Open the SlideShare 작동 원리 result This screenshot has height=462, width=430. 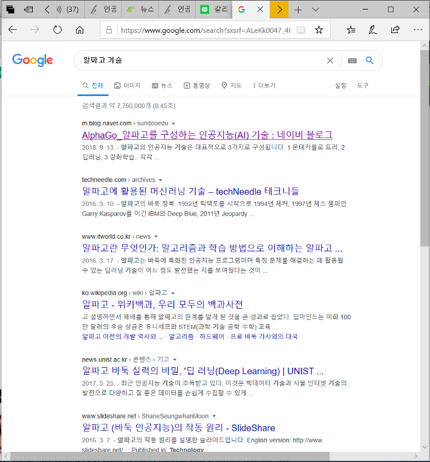point(179,427)
